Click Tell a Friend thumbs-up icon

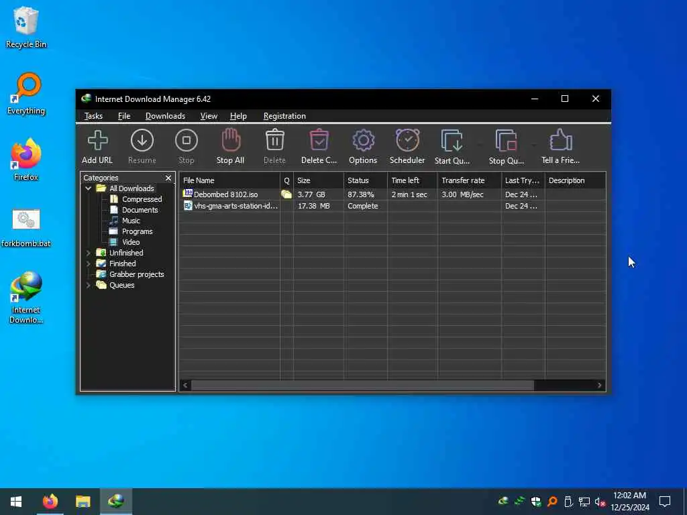pos(560,147)
